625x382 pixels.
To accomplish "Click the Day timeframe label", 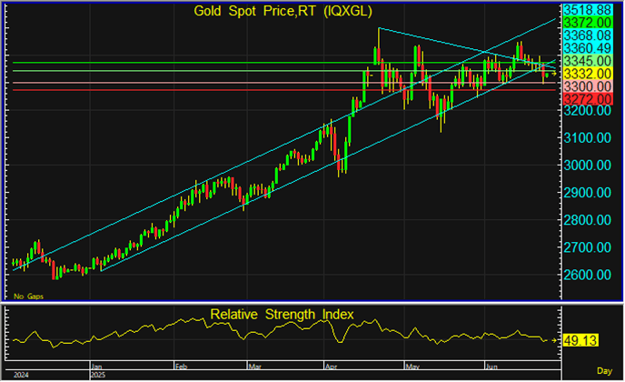I will pyautogui.click(x=603, y=370).
